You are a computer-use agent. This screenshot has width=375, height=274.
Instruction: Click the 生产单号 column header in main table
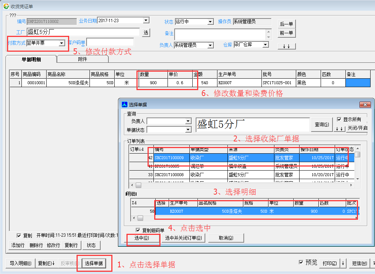click(239, 74)
